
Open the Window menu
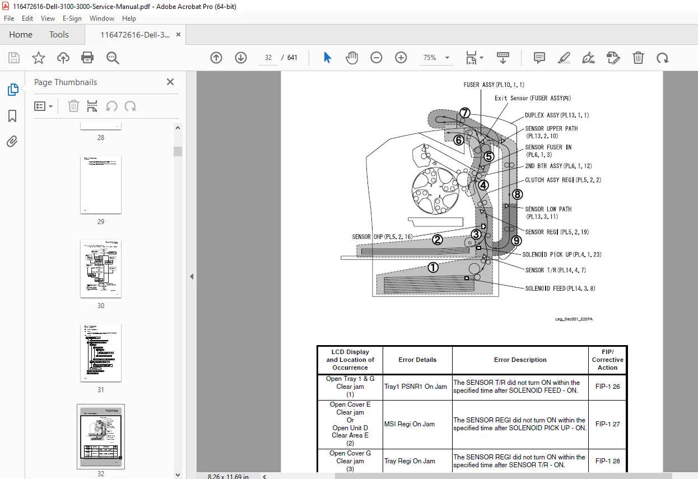pos(102,18)
